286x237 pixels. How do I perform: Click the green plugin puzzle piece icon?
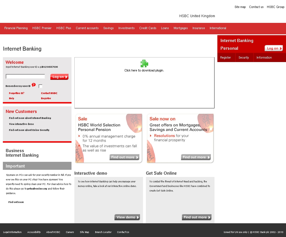click(x=144, y=64)
